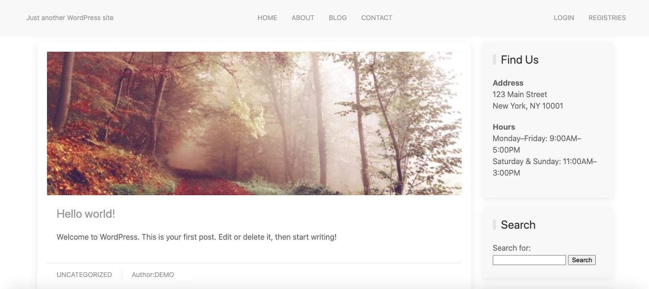This screenshot has height=289, width=649.
Task: Click the '123 Main Street' address line
Action: 520,94
